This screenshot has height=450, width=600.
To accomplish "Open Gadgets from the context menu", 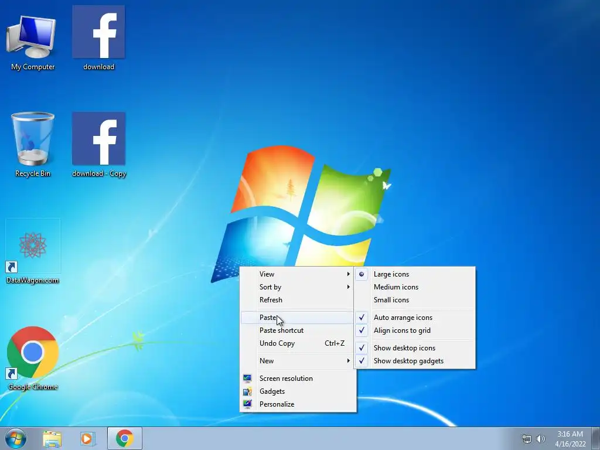I will point(298,391).
